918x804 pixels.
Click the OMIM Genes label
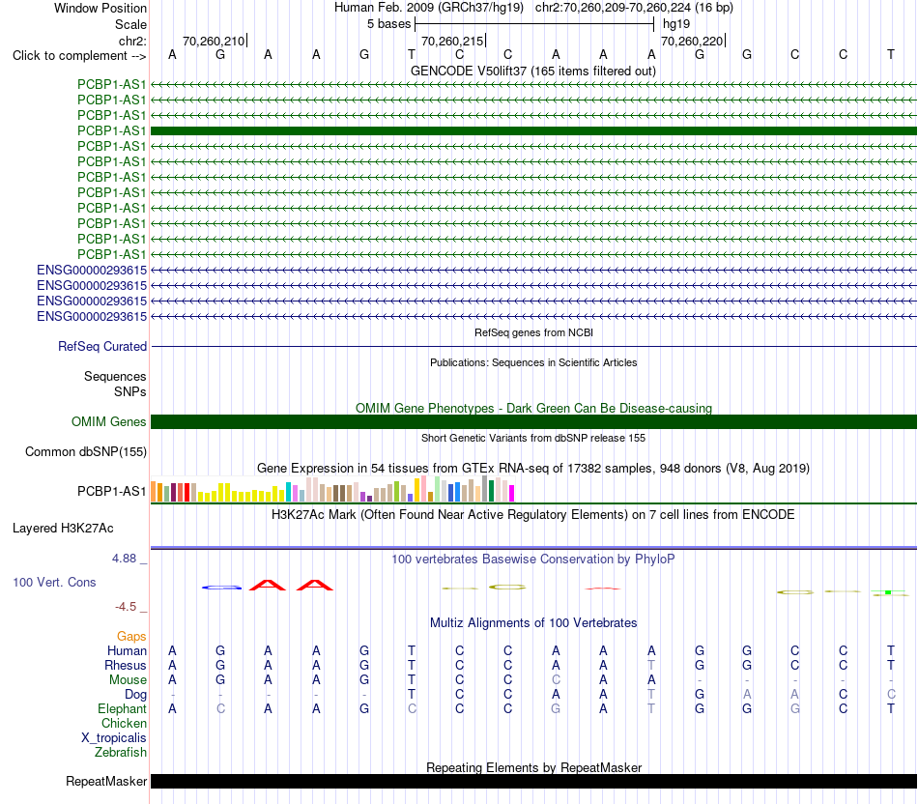point(108,421)
